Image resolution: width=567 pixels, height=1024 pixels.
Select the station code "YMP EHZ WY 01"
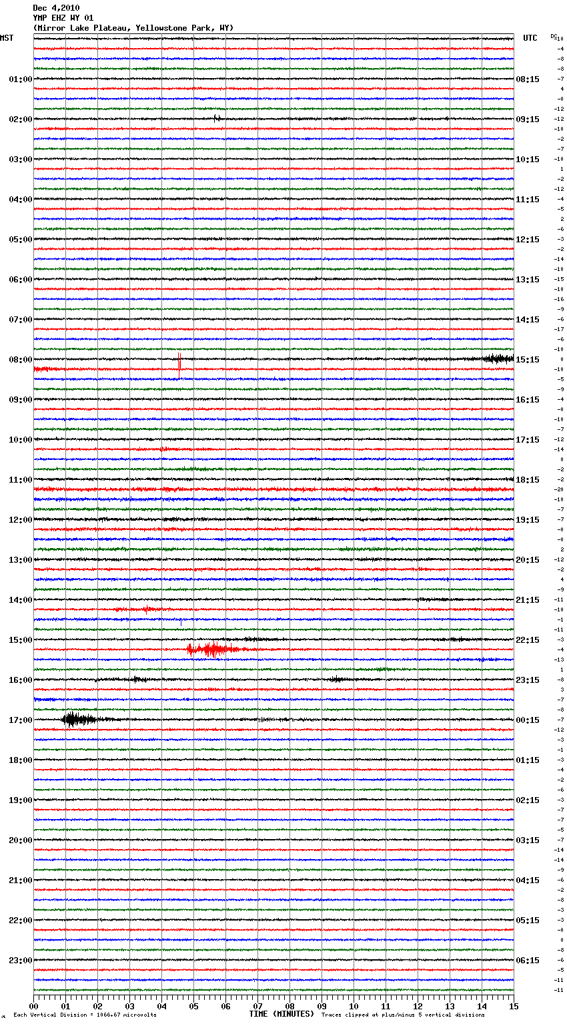[63, 18]
